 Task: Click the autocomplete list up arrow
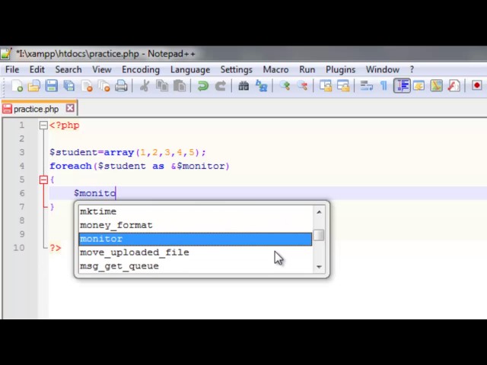point(319,212)
